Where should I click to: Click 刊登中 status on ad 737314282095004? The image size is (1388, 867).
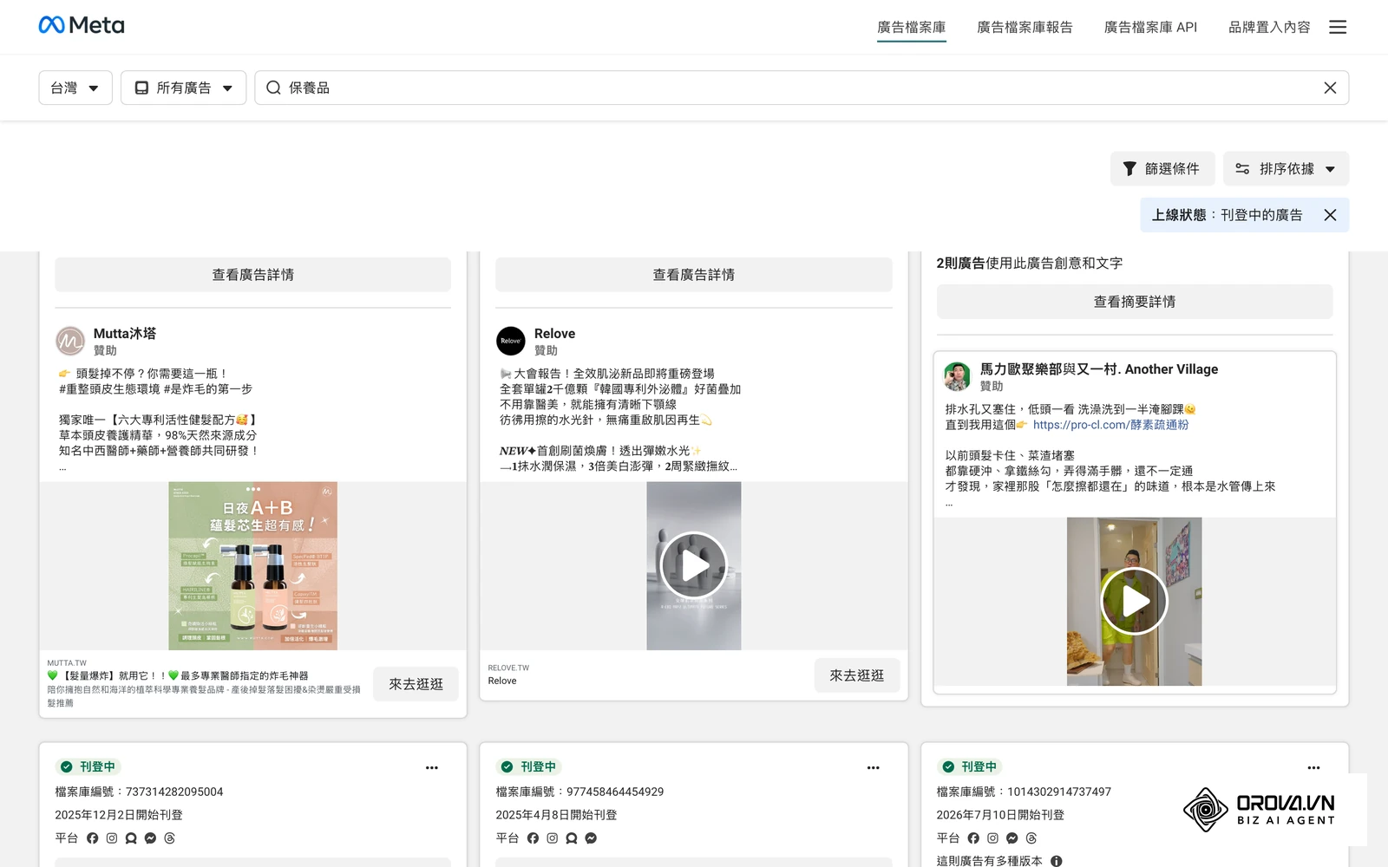click(x=88, y=767)
